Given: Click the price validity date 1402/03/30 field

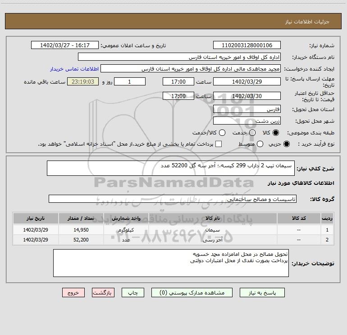Looking at the screenshot, I should (247, 96).
